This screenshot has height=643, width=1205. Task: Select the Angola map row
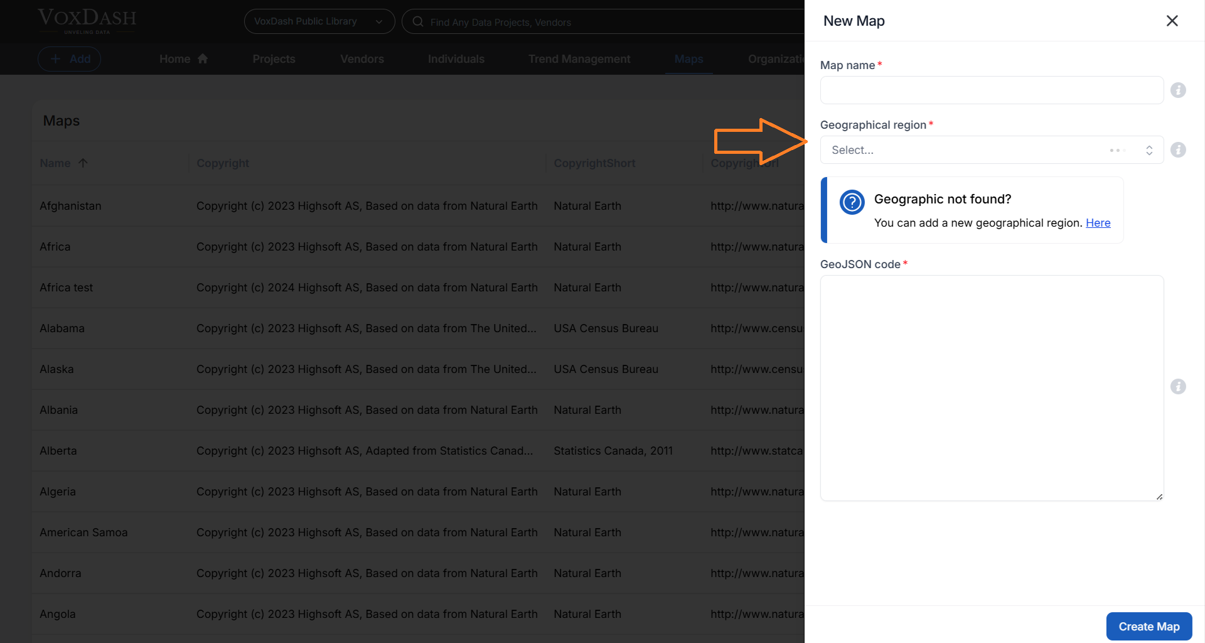click(418, 614)
